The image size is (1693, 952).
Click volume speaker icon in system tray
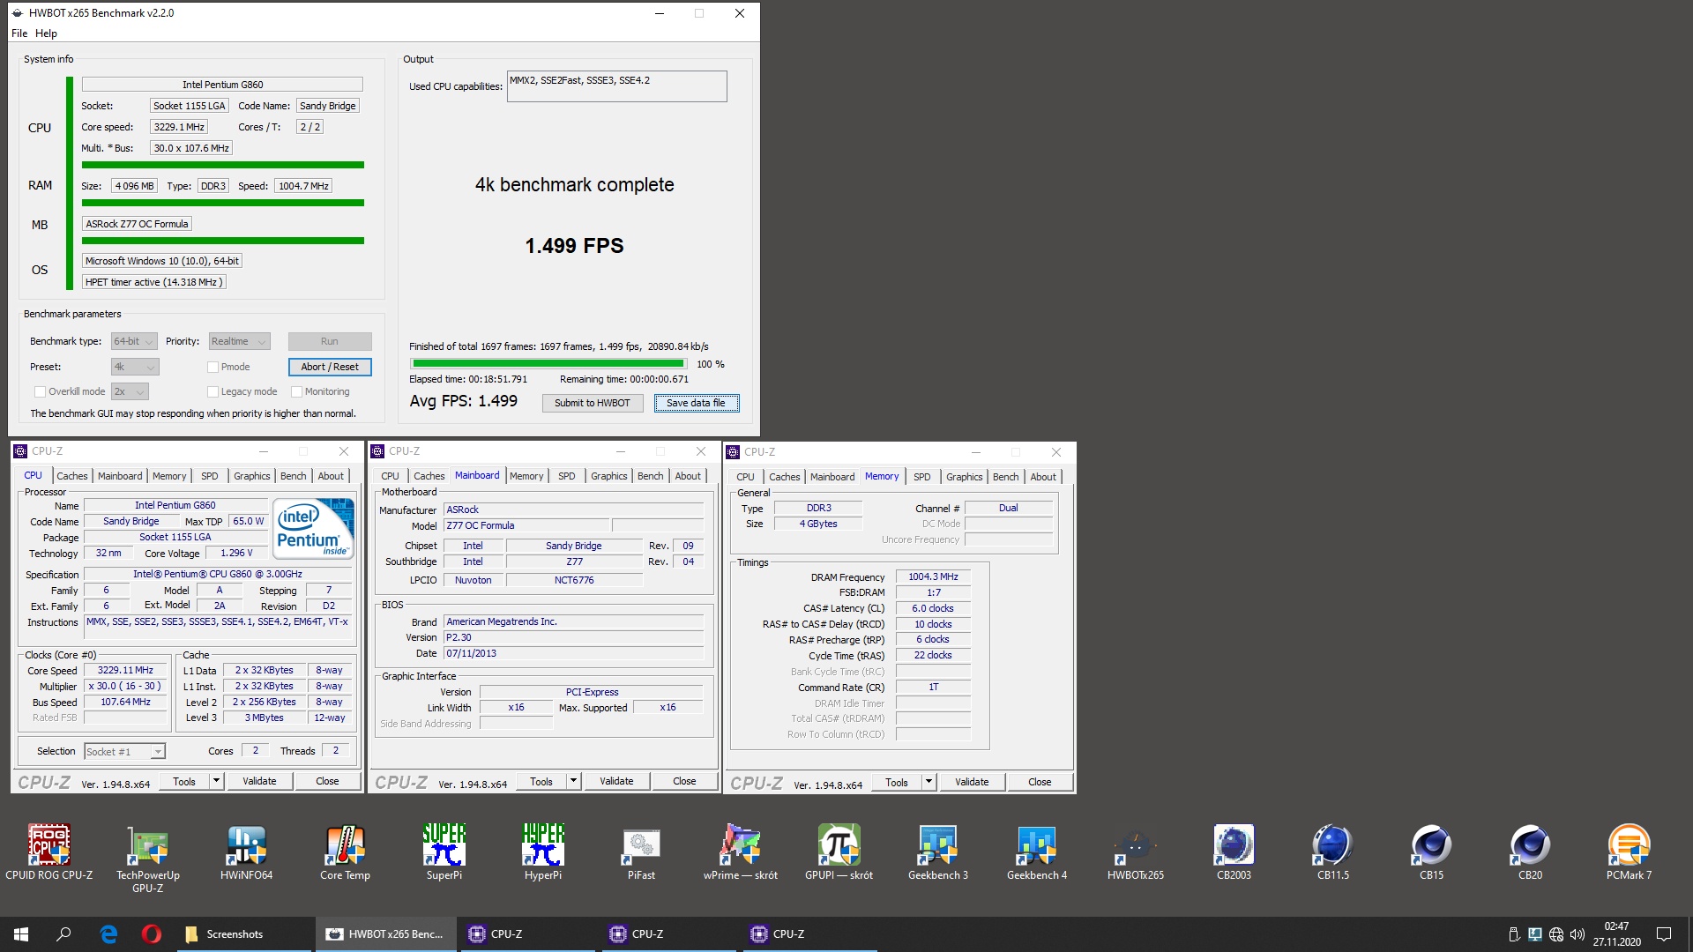tap(1577, 934)
